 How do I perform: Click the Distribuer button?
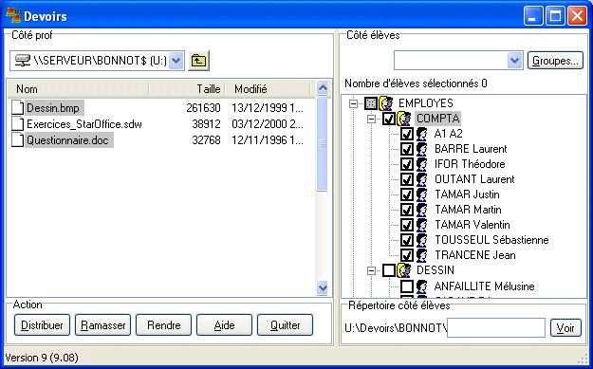pos(42,325)
